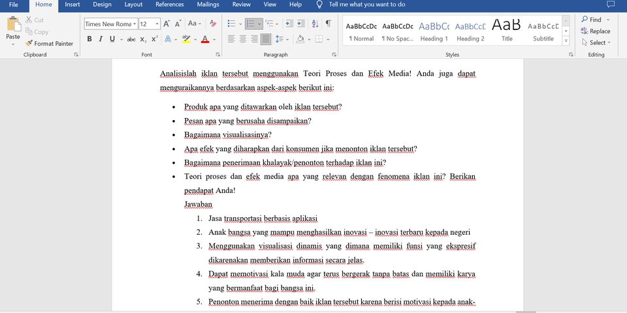The height and width of the screenshot is (313, 627).
Task: Decrease paragraph indent
Action: click(289, 23)
